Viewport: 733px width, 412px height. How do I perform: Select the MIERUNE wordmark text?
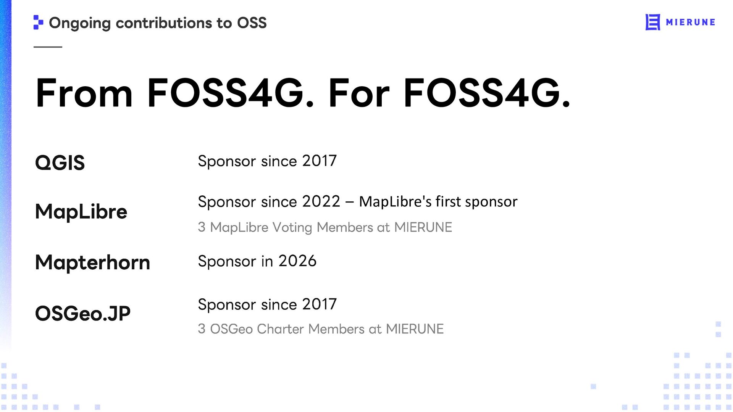(691, 23)
